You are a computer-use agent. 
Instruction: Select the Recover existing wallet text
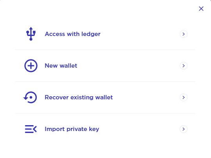pyautogui.click(x=79, y=97)
